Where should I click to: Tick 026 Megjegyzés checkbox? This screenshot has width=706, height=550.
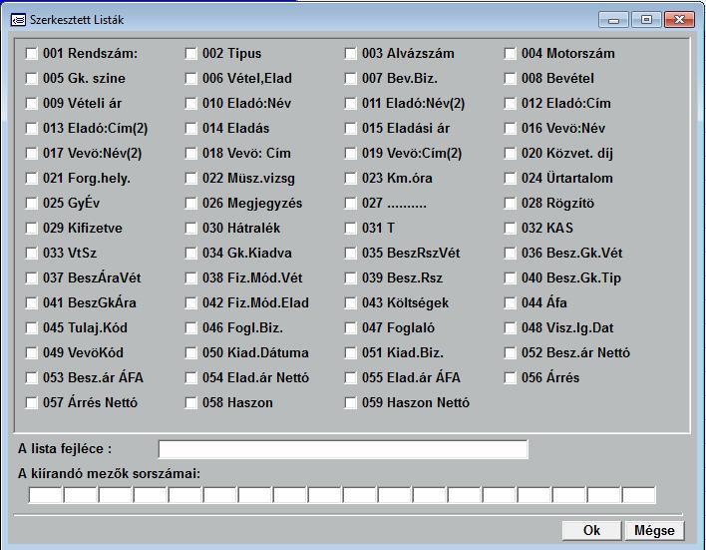coord(190,204)
